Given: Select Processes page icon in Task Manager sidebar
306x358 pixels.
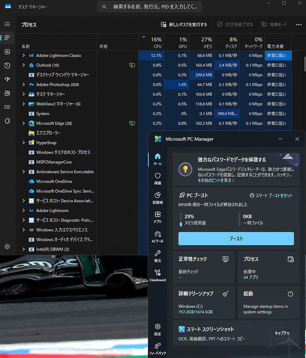Looking at the screenshot, I should point(7,38).
